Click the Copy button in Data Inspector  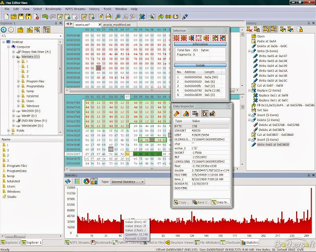pyautogui.click(x=182, y=202)
